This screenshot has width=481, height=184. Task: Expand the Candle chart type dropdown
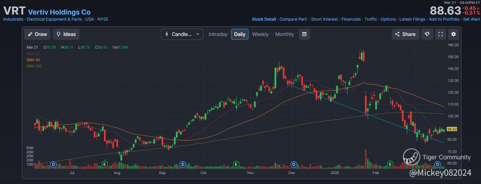[182, 34]
